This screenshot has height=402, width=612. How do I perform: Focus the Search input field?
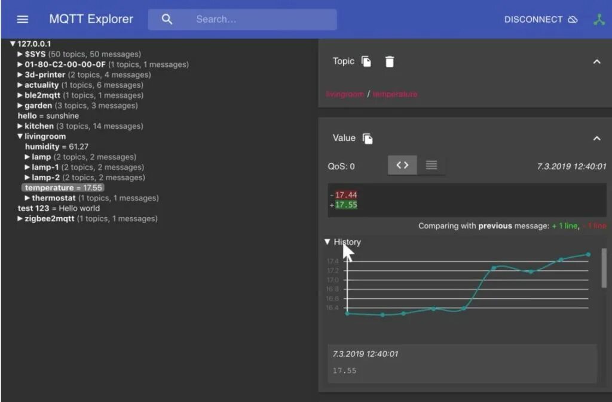242,19
